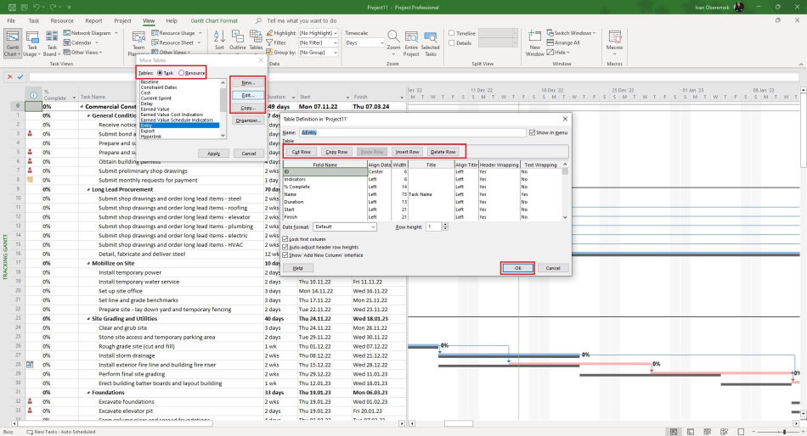Click the Tables button in ribbon
The height and width of the screenshot is (436, 807).
(256, 40)
